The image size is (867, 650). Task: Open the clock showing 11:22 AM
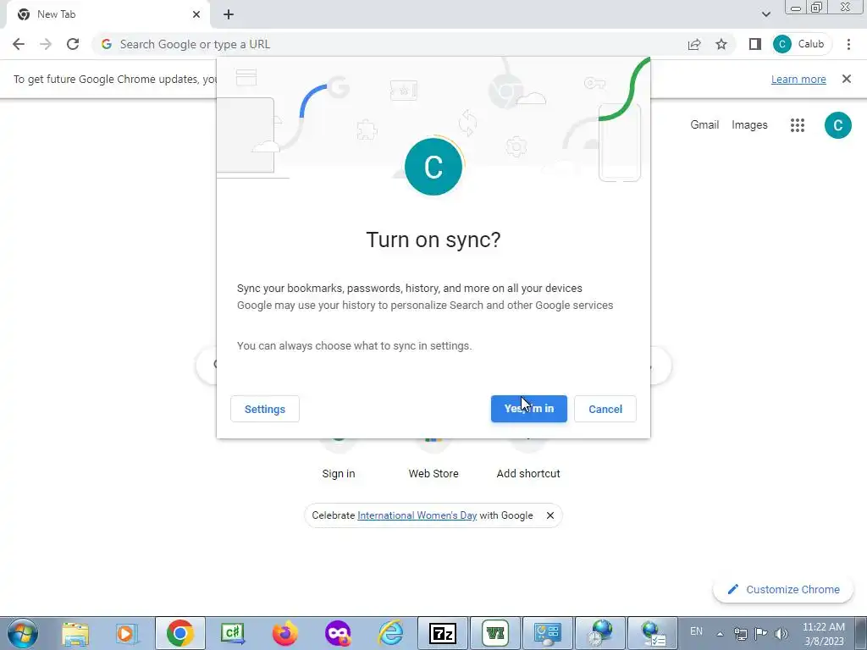(824, 634)
